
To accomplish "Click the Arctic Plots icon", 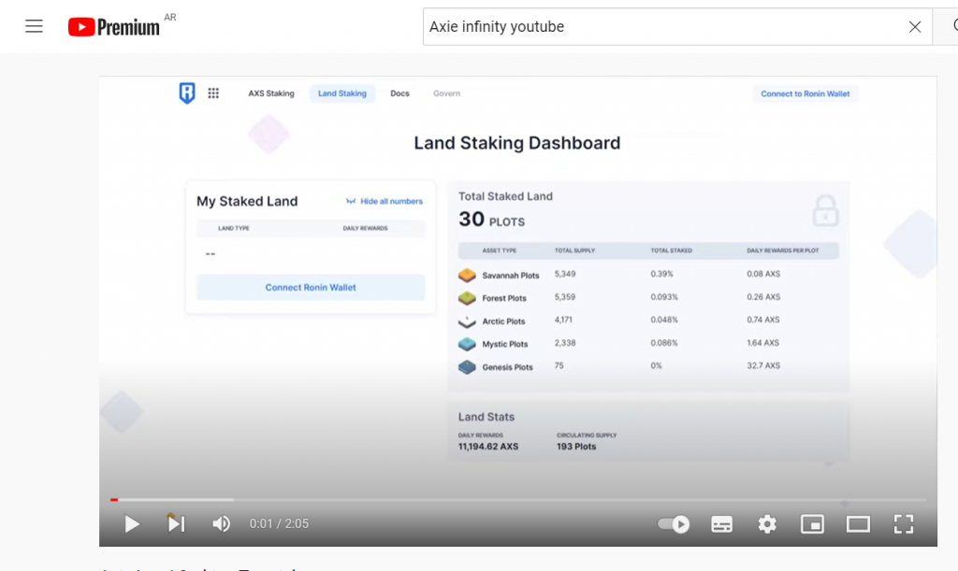I will pyautogui.click(x=467, y=321).
